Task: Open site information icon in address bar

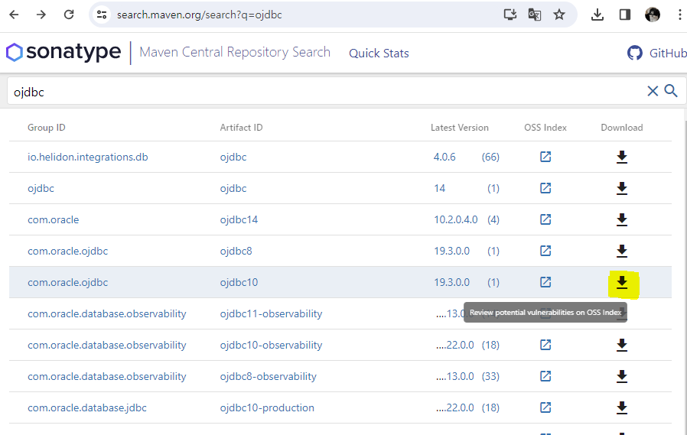Action: tap(102, 15)
